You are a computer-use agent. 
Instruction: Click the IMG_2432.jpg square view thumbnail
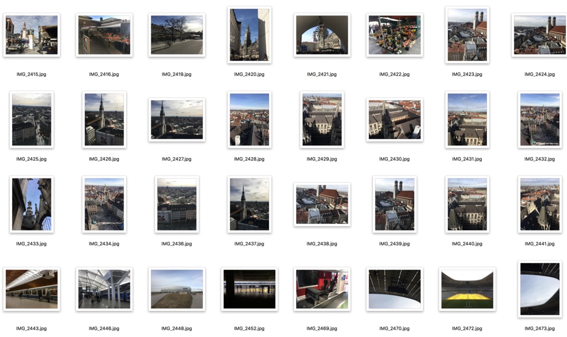540,119
